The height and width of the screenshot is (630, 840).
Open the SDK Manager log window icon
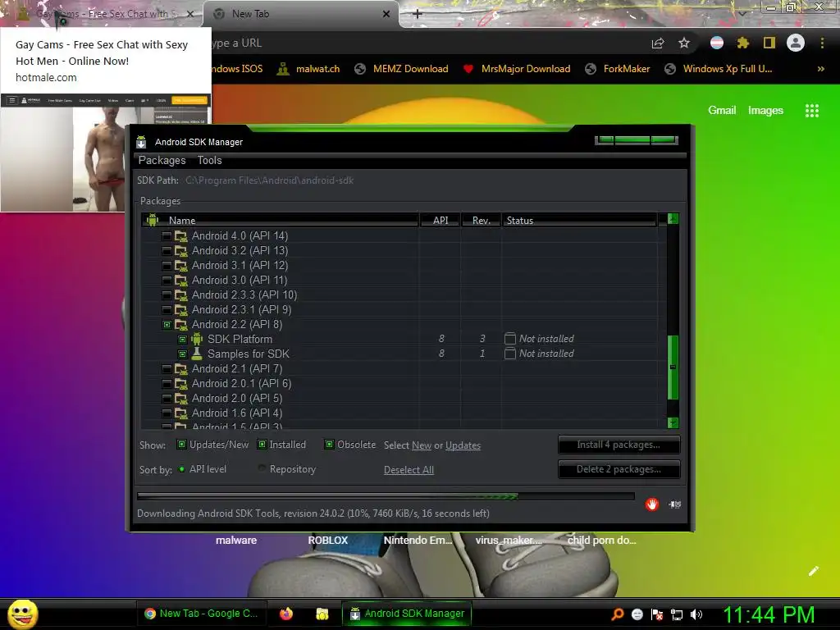coord(674,504)
